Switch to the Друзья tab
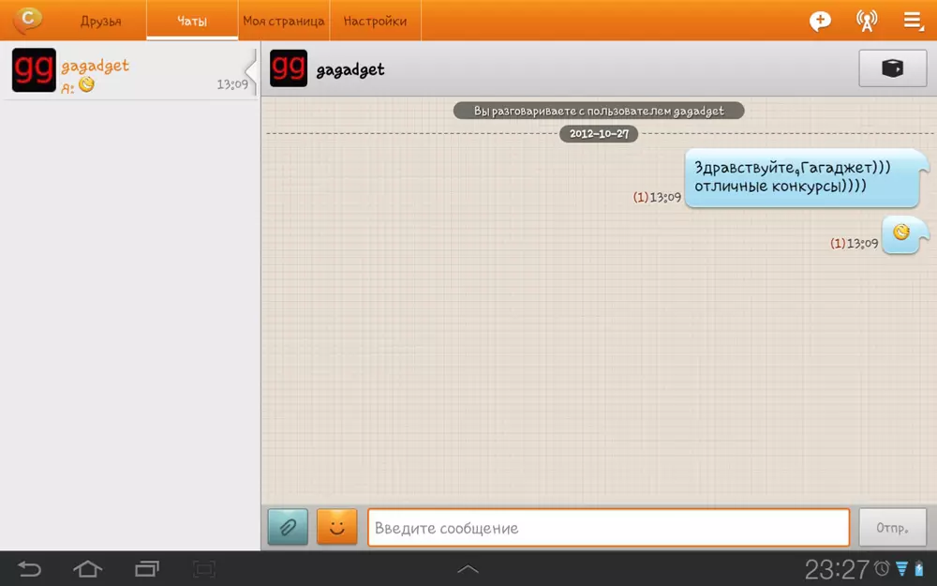937x586 pixels. coord(100,21)
